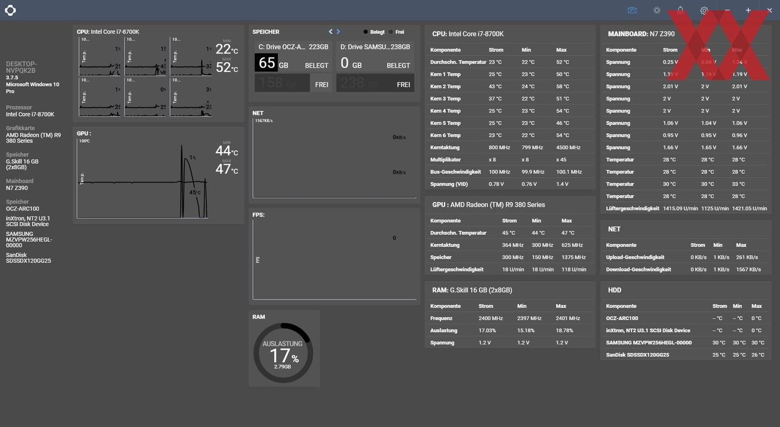Click the RAM Auslastung 17% gauge
This screenshot has width=780, height=427.
(283, 353)
